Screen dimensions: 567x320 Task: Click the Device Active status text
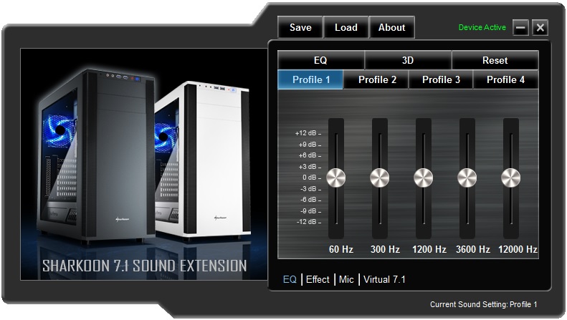coord(482,27)
